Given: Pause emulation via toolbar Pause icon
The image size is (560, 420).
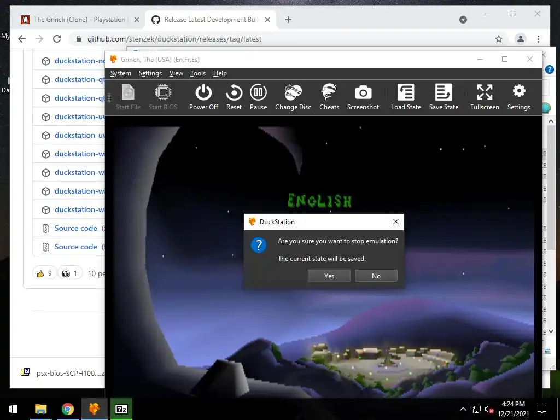Looking at the screenshot, I should 258,97.
